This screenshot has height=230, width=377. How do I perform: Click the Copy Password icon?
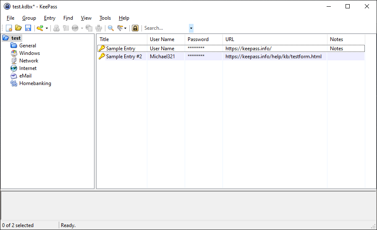click(66, 28)
